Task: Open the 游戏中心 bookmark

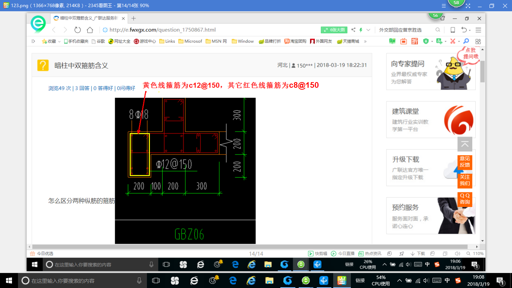Action: 145,41
